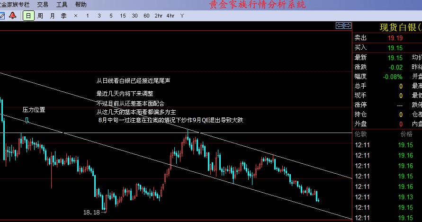Click annotation 从日线看白银已经接近尾尾声
422x222 pixels.
133,81
